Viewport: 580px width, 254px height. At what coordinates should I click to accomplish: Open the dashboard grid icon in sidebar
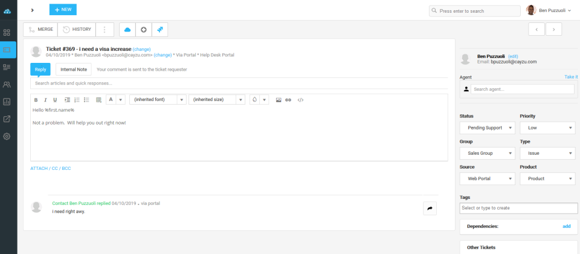pos(7,32)
